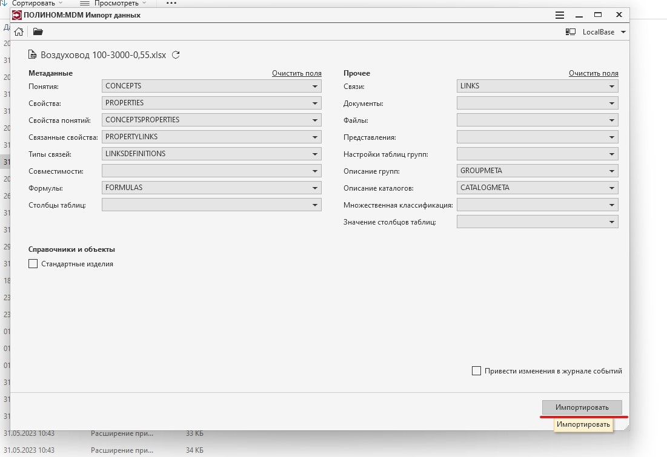Select the Документы combo box field
This screenshot has height=457, width=667.
[537, 103]
